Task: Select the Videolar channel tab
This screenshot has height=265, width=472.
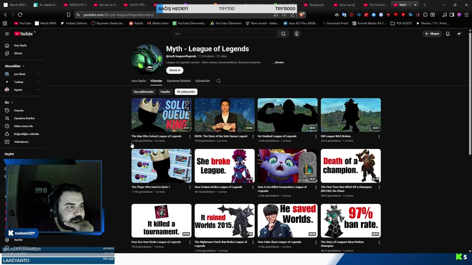Action: 156,81
